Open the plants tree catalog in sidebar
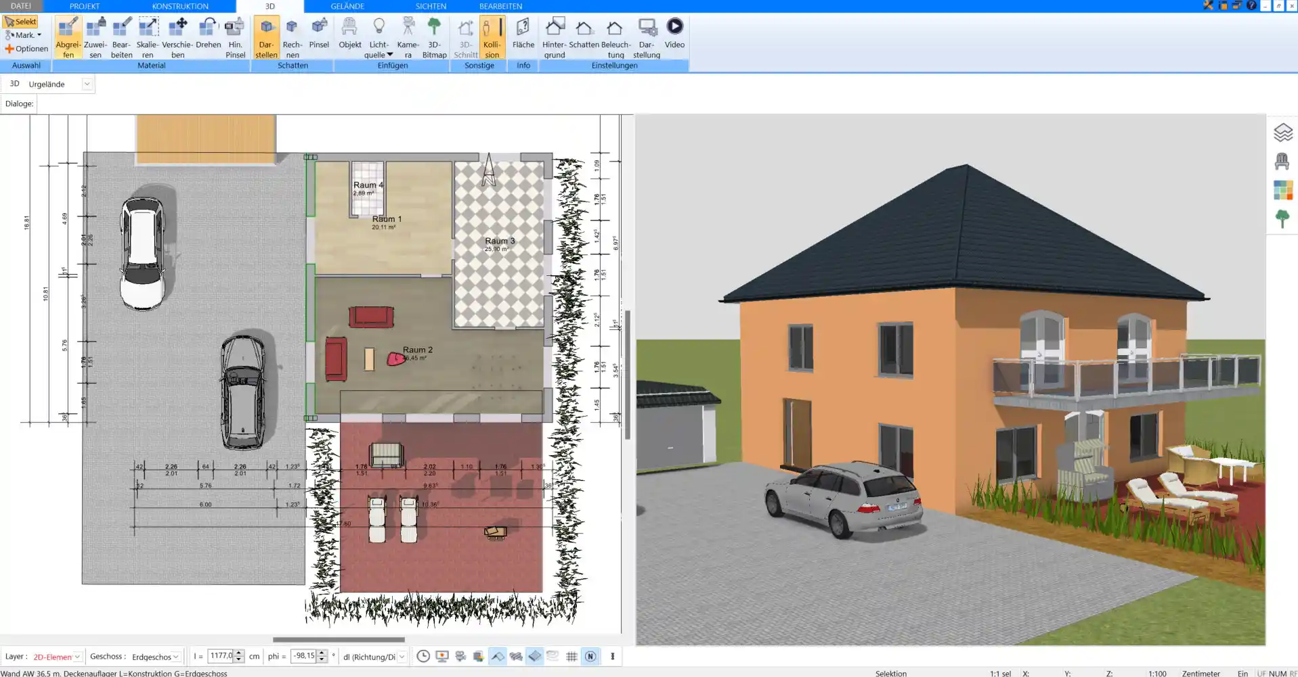The image size is (1298, 677). click(x=1282, y=218)
